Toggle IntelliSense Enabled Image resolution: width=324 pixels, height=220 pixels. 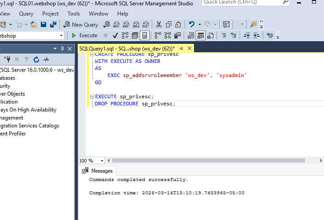[145, 36]
